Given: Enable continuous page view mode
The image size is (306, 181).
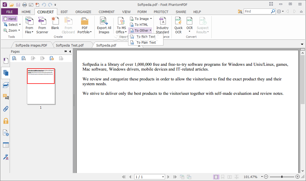Looking at the screenshot, I should (x=223, y=177).
